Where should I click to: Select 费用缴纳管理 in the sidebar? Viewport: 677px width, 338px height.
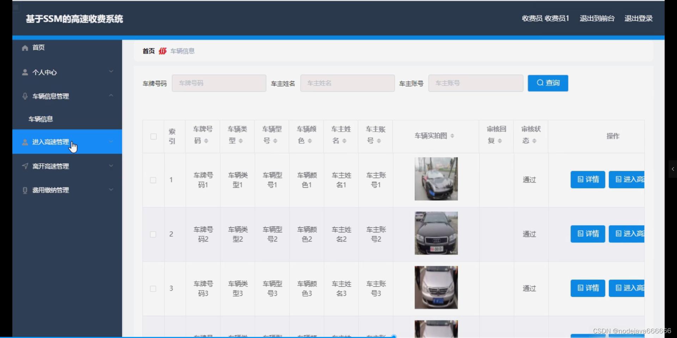tap(67, 190)
